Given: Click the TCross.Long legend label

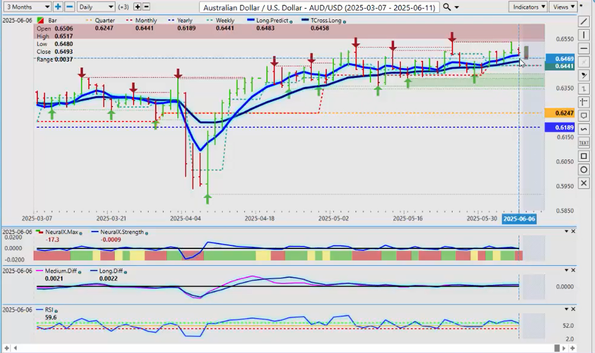Looking at the screenshot, I should click(326, 20).
